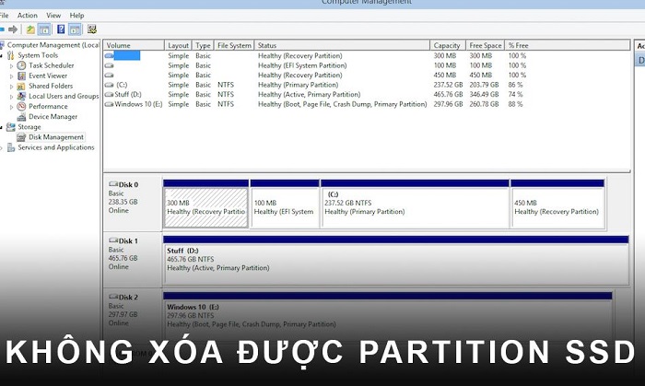Viewport: 645px width, 386px height.
Task: Toggle the Show/Hide Action Pane toolbar icon
Action: click(x=75, y=29)
